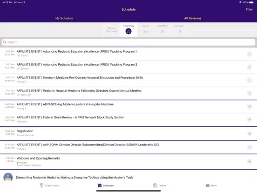Click the search magnifier icon
This screenshot has height=193, width=257.
[5, 42]
